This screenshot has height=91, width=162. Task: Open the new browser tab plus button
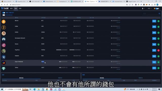[141, 2]
